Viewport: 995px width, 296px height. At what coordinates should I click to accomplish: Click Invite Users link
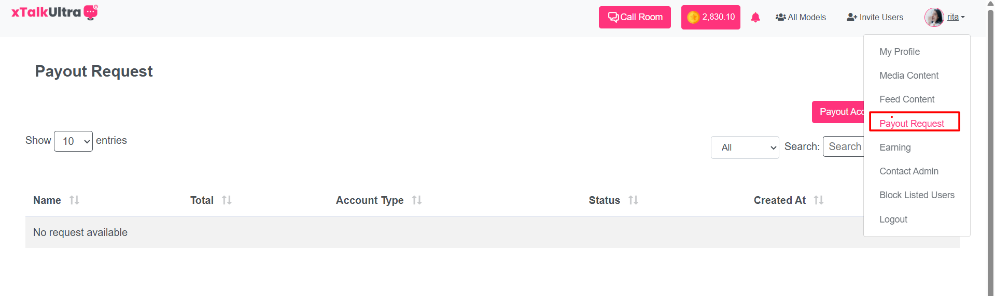tap(875, 18)
